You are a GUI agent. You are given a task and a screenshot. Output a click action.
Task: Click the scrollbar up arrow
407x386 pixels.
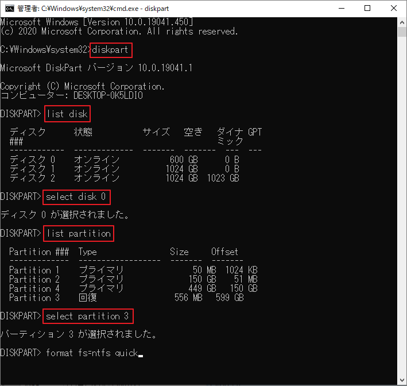click(402, 22)
